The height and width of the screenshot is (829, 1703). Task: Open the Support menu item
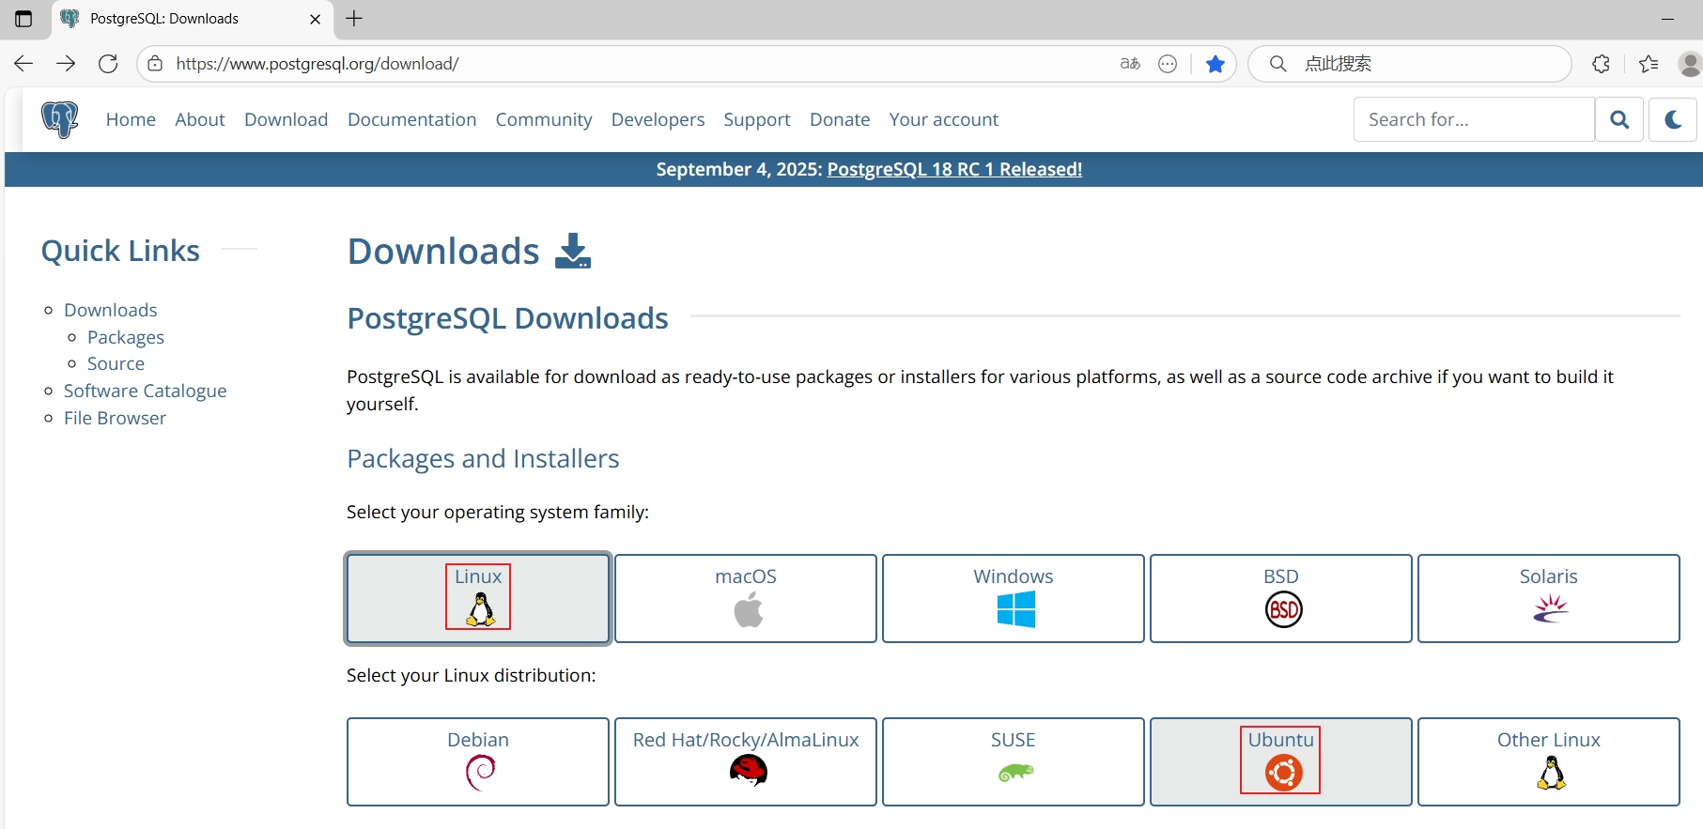(x=757, y=119)
